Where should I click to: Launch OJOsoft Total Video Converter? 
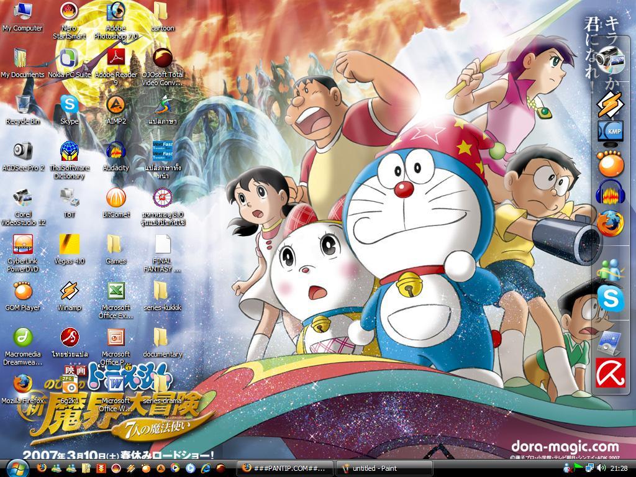coord(162,67)
